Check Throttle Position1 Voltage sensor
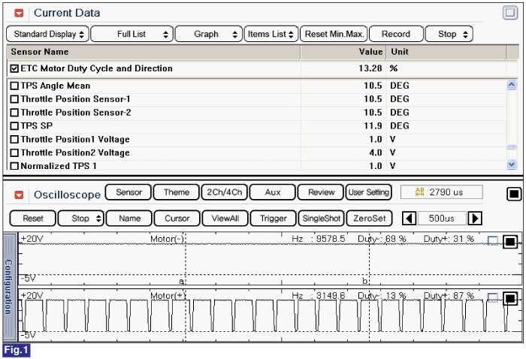Viewport: 526px width, 359px height. tap(15, 140)
